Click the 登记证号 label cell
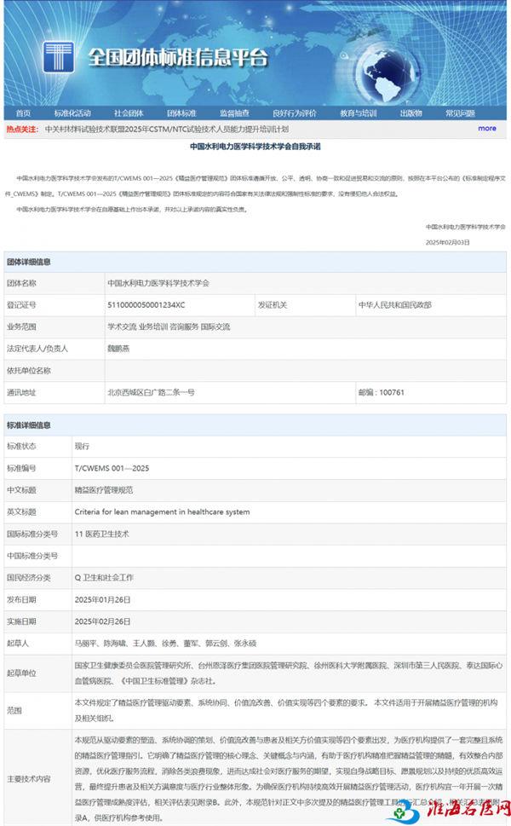Screen dimensions: 511x826 55,305
